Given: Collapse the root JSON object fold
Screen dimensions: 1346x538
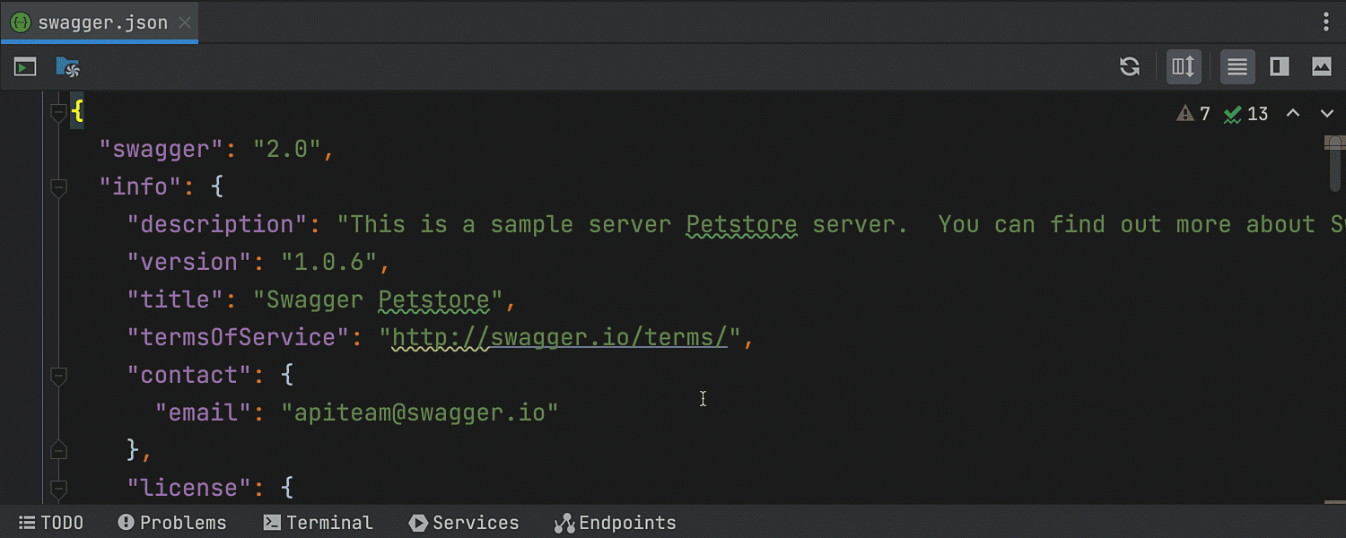Looking at the screenshot, I should pyautogui.click(x=59, y=112).
